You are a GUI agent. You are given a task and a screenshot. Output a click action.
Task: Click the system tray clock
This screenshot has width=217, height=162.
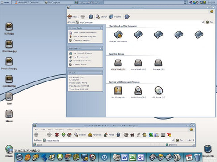tap(211, 2)
